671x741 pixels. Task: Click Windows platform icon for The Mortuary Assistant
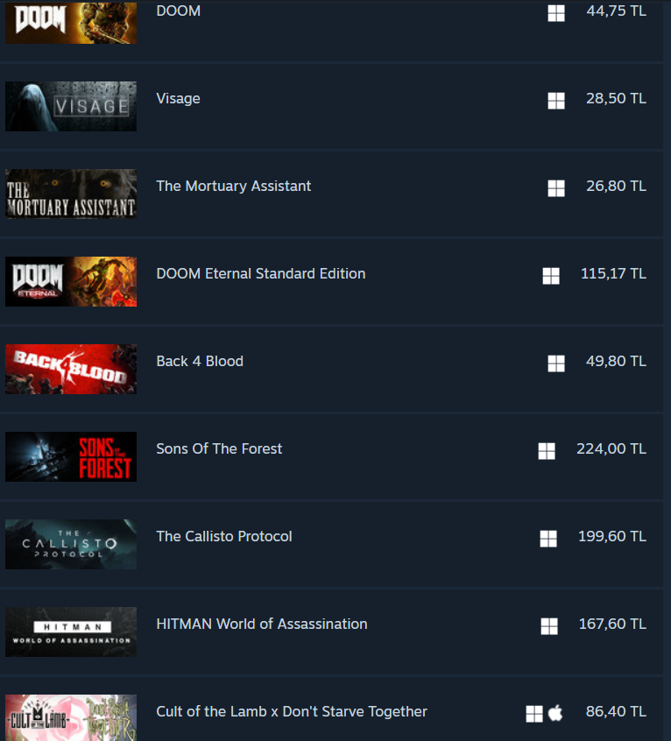point(556,188)
